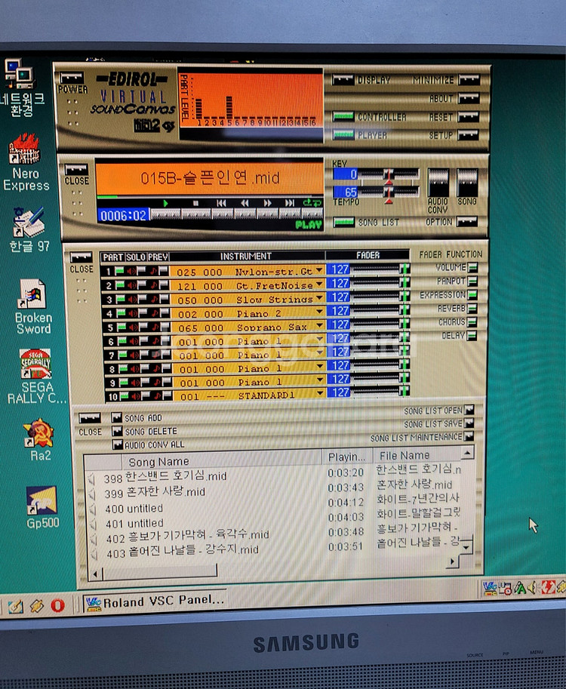
Task: Toggle the PLAYER panel button
Action: pos(343,134)
